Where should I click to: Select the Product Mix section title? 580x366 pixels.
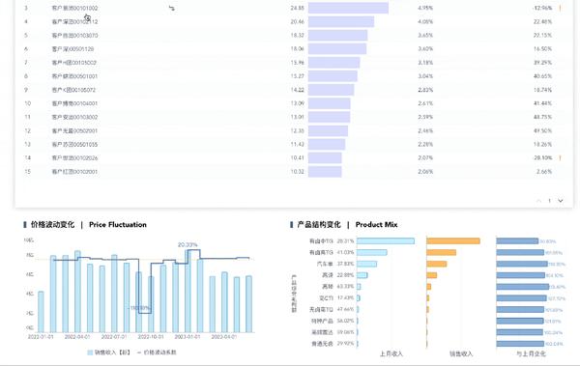(x=376, y=224)
